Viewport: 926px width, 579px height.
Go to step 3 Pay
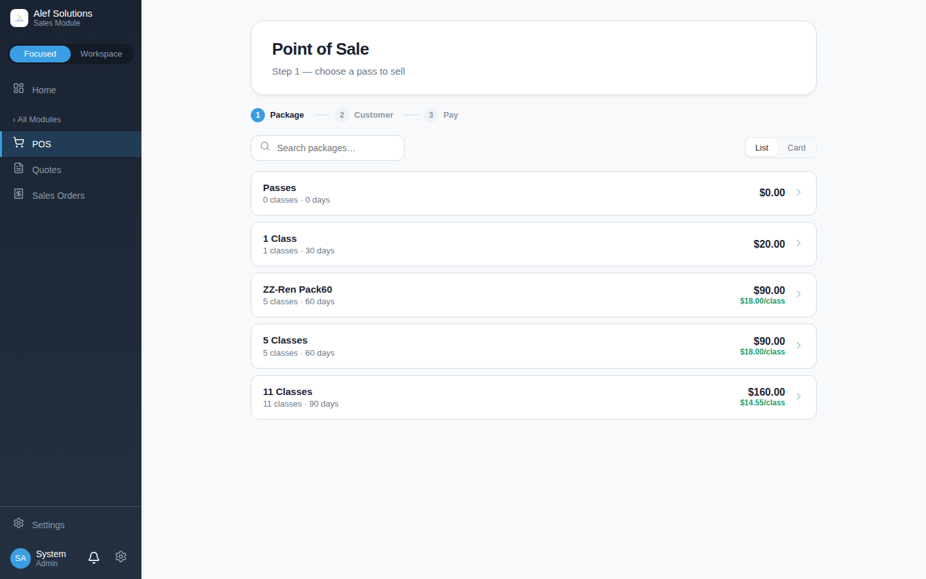click(441, 115)
